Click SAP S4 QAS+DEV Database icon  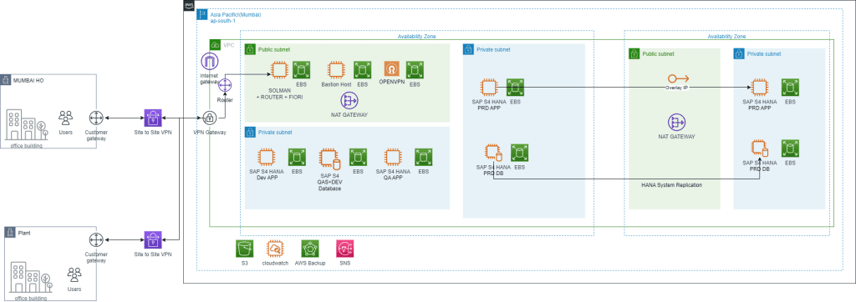tap(329, 158)
